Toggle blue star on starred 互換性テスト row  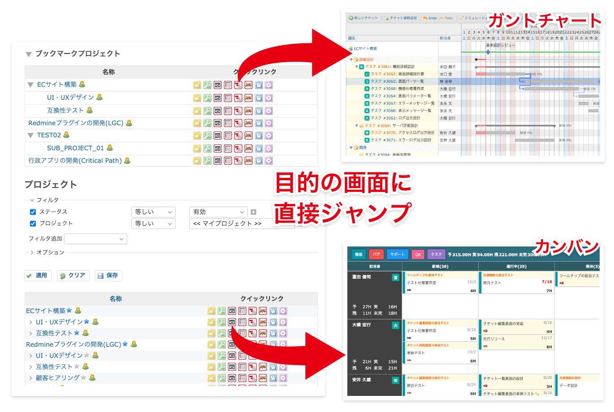[77, 333]
